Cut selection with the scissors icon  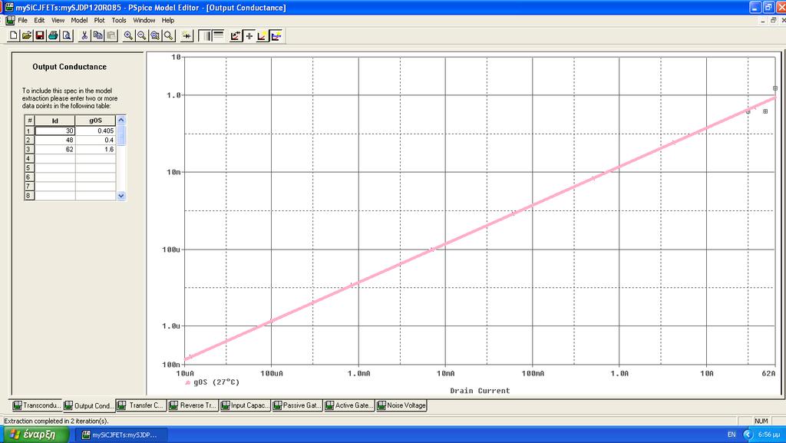point(84,35)
